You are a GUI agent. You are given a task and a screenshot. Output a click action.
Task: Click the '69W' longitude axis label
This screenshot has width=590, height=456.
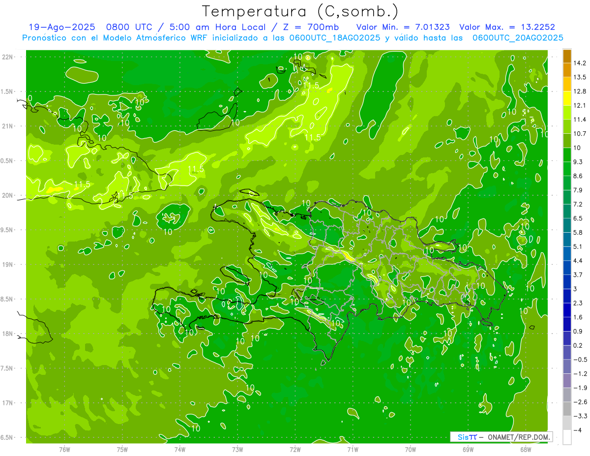click(468, 449)
